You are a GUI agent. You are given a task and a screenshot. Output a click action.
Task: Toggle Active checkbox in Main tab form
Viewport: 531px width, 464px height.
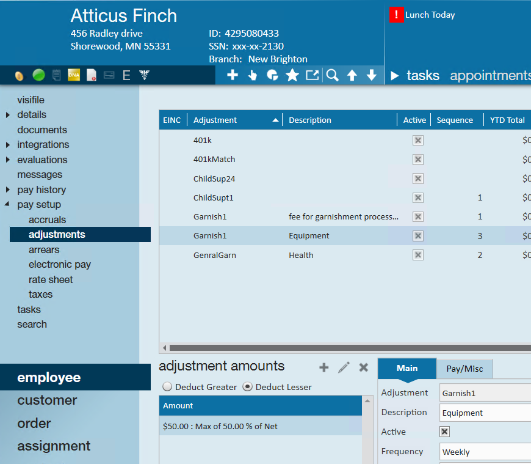tap(444, 432)
